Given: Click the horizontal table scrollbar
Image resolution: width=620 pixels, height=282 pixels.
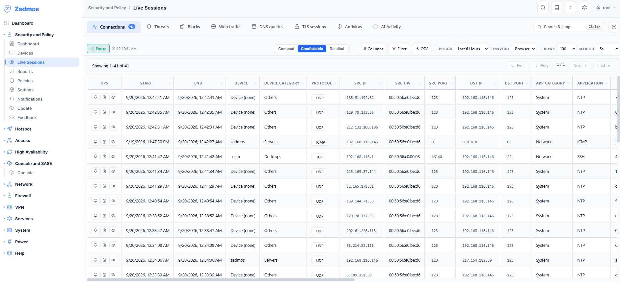Looking at the screenshot, I should (x=221, y=280).
